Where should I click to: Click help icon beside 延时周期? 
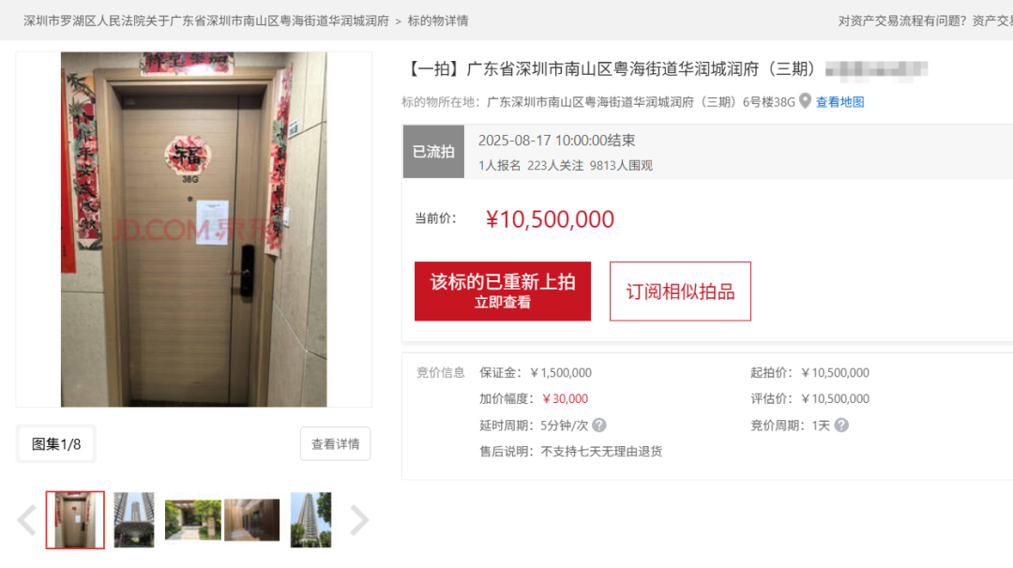click(x=598, y=426)
